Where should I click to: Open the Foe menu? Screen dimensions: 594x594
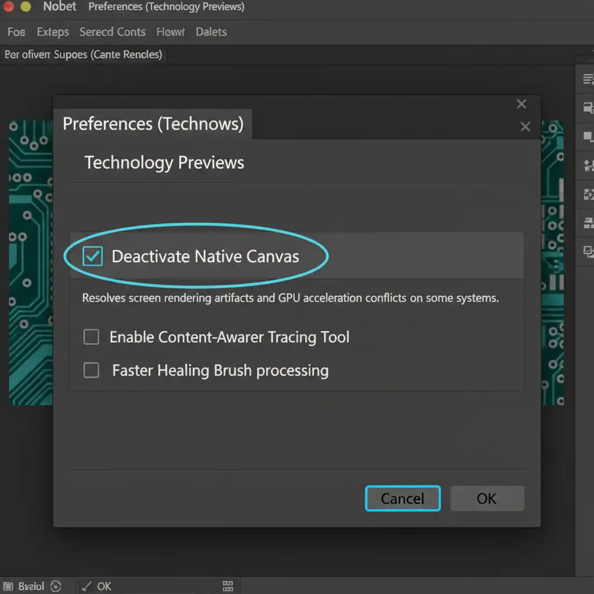pyautogui.click(x=16, y=32)
